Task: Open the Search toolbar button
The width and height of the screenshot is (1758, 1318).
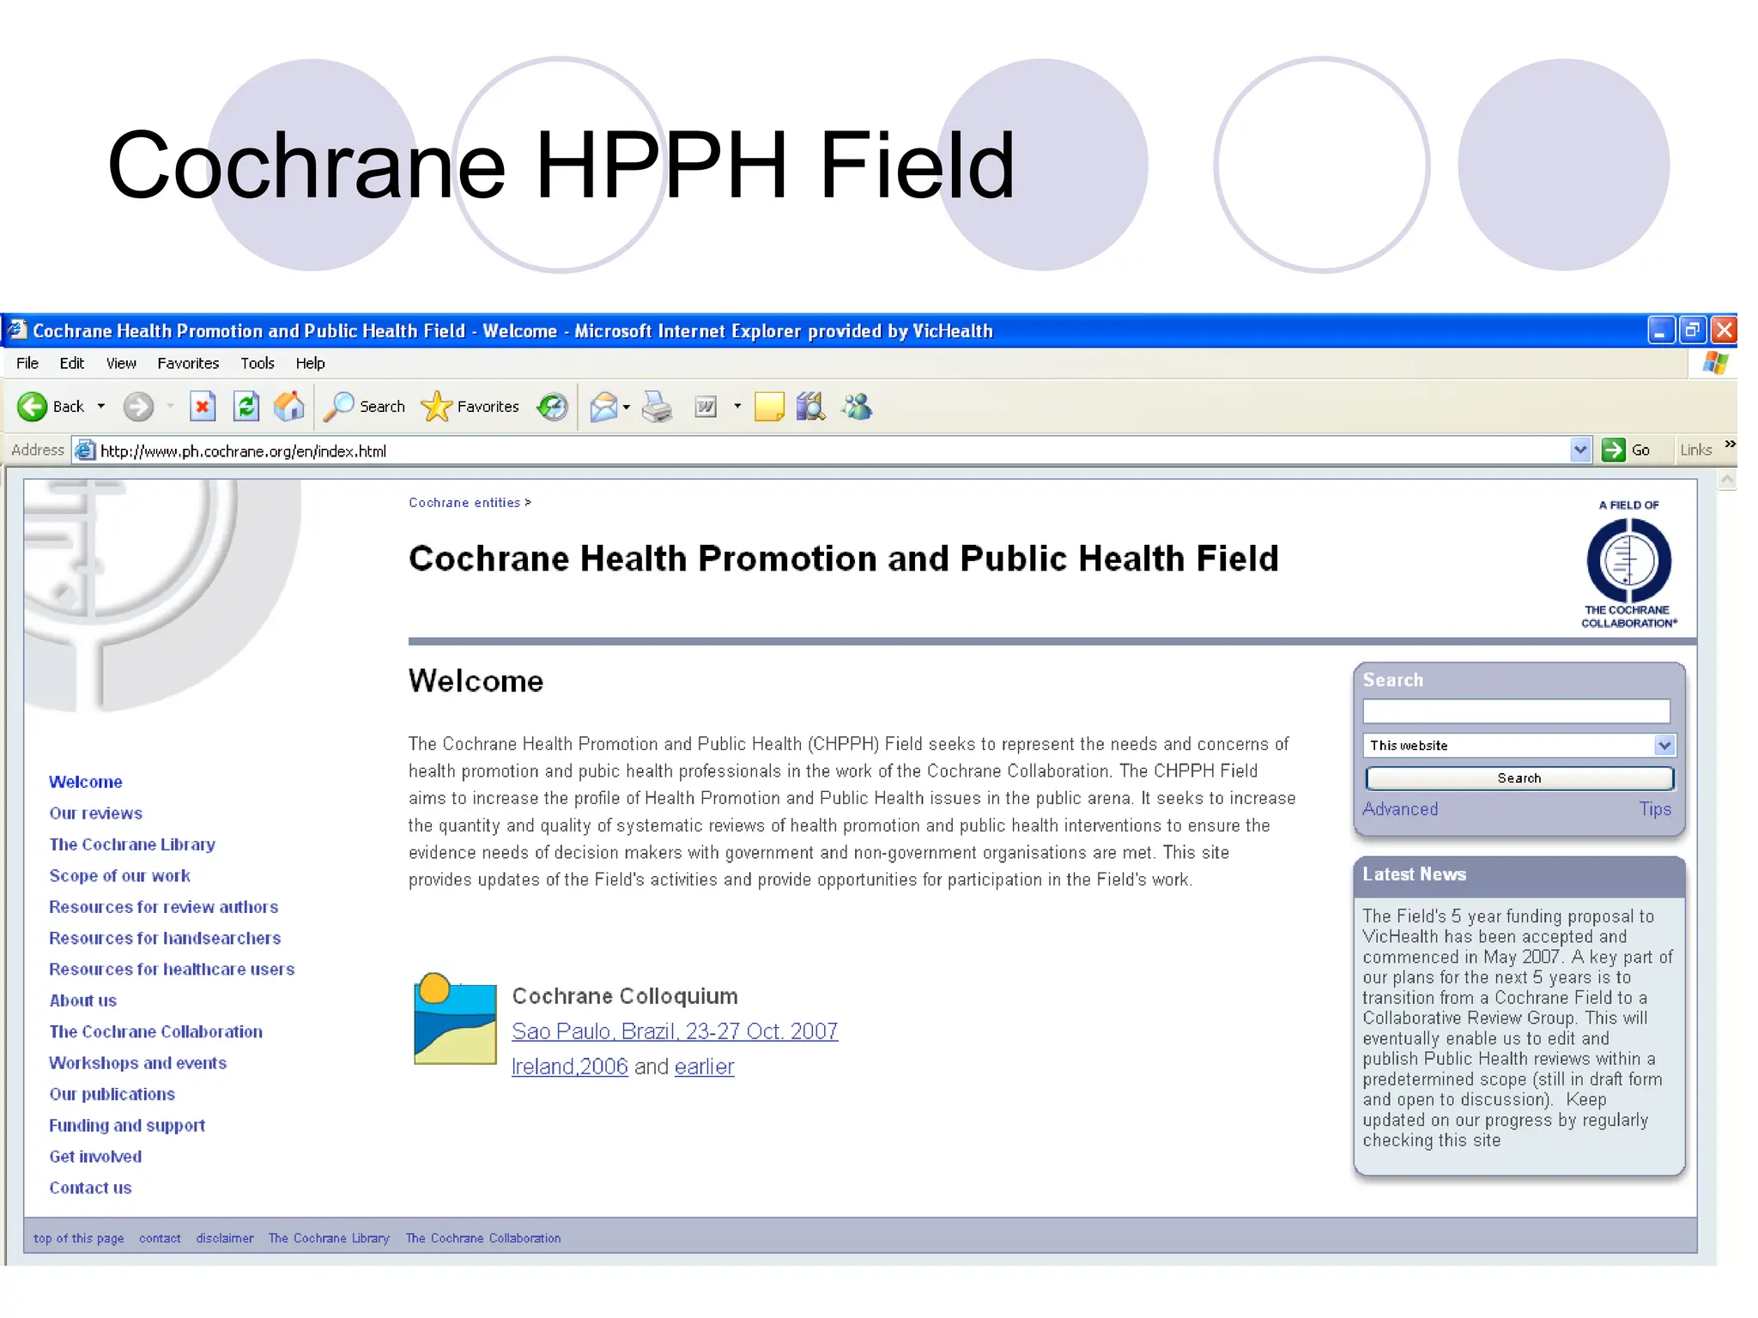Action: 364,406
